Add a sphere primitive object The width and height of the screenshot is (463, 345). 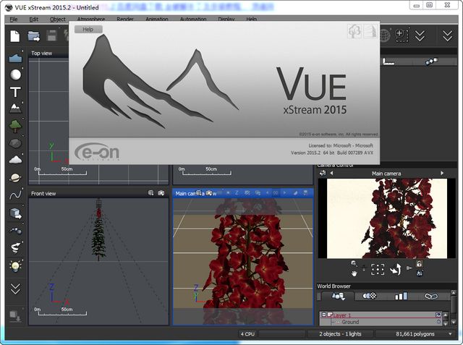15,74
